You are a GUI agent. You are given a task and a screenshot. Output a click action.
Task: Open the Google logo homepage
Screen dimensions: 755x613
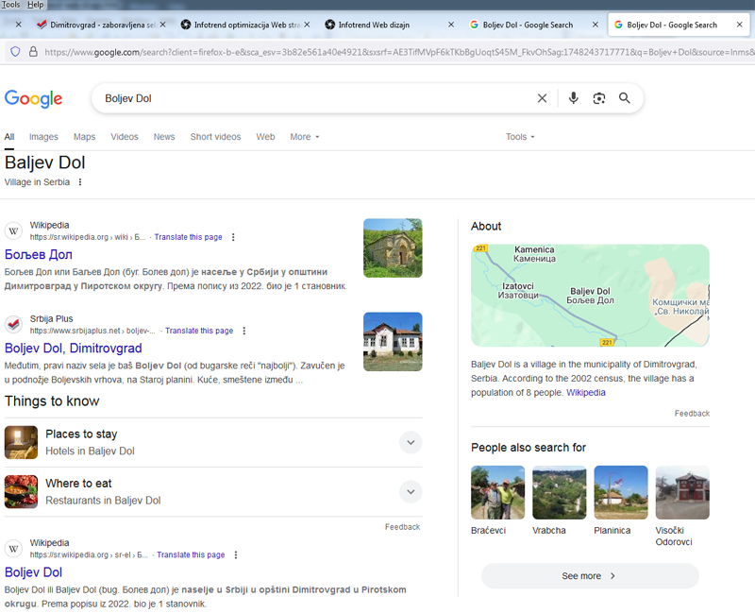pos(33,99)
